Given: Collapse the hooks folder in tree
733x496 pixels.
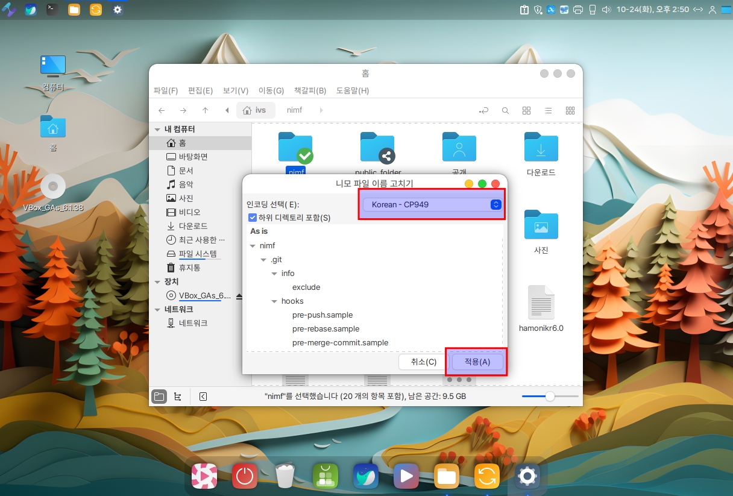Looking at the screenshot, I should [274, 301].
